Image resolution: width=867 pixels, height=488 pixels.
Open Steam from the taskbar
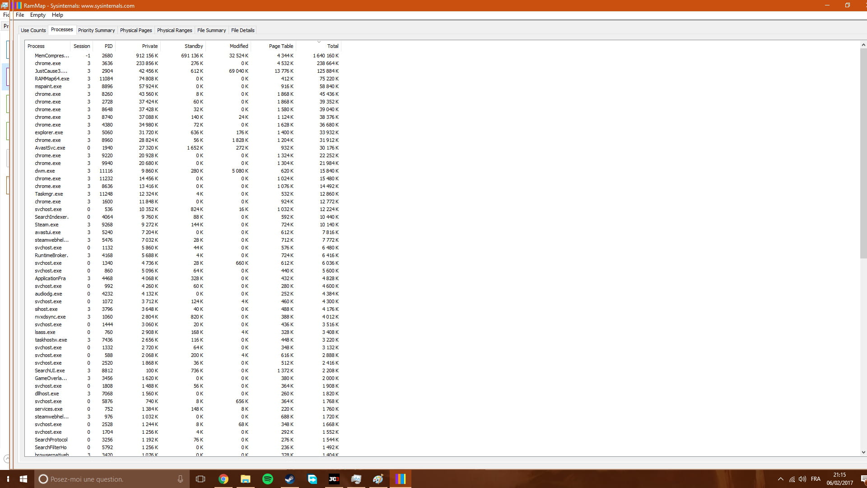pyautogui.click(x=289, y=479)
